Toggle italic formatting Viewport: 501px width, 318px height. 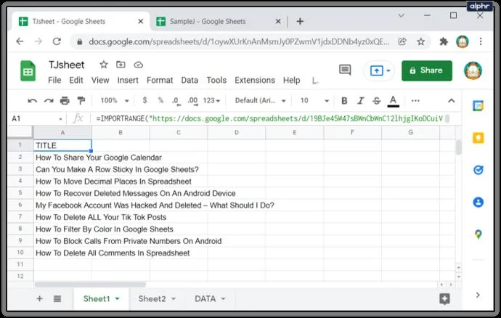(x=360, y=101)
